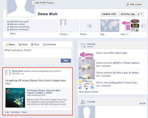This screenshot has height=118, width=148.
Task: Click the blue Post button
Action: point(66,61)
